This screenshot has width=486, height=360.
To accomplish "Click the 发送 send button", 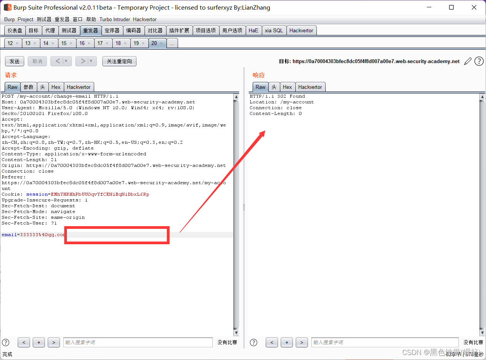I will tap(15, 61).
